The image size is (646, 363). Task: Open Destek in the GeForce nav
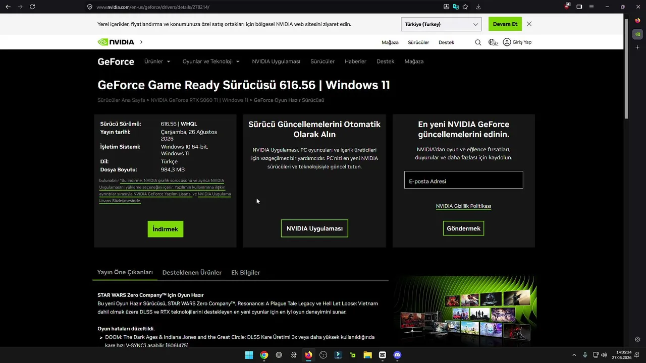pos(386,62)
